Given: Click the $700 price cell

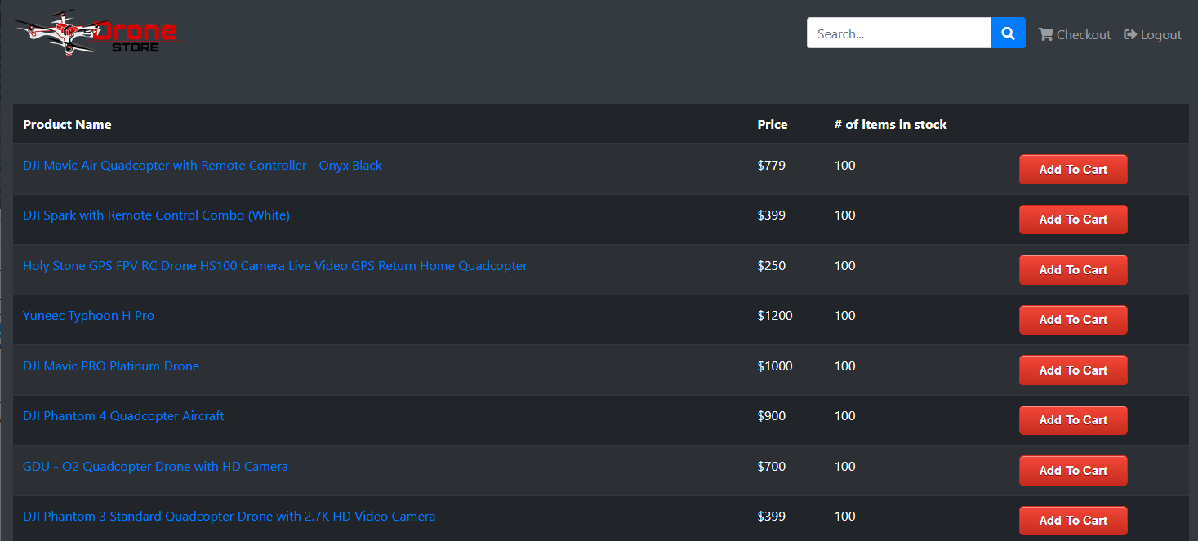Looking at the screenshot, I should 772,467.
